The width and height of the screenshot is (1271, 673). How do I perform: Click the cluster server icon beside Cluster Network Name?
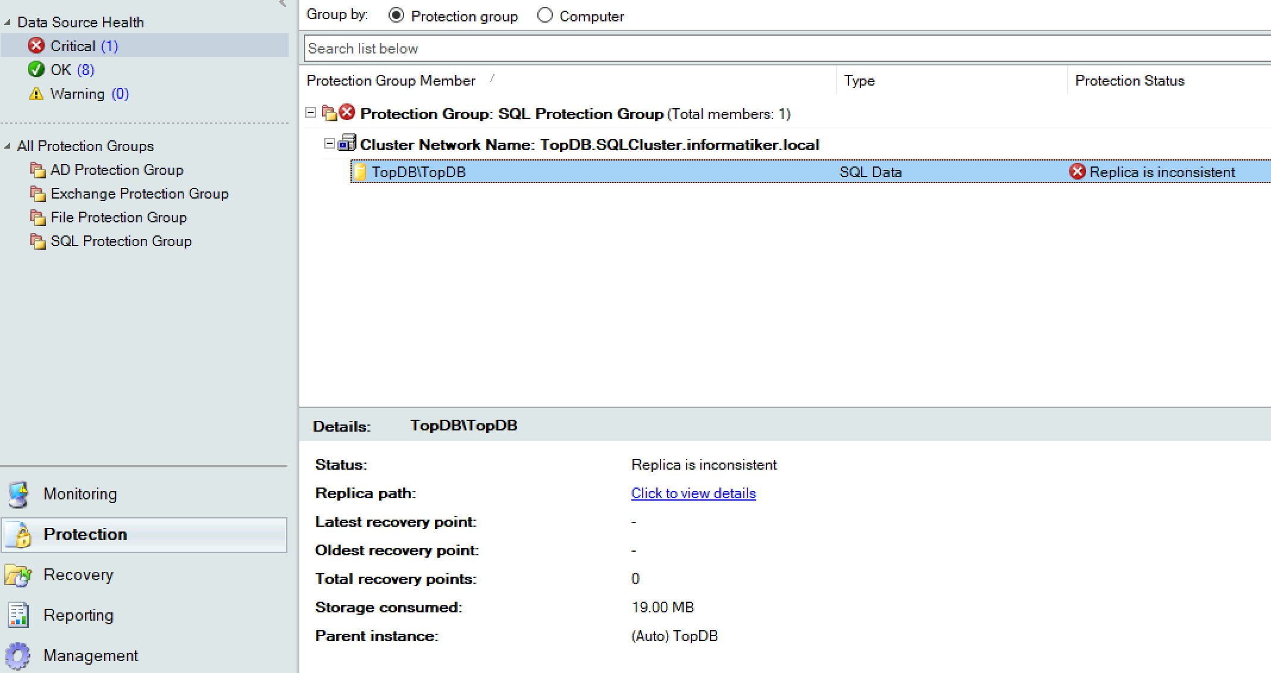(347, 143)
